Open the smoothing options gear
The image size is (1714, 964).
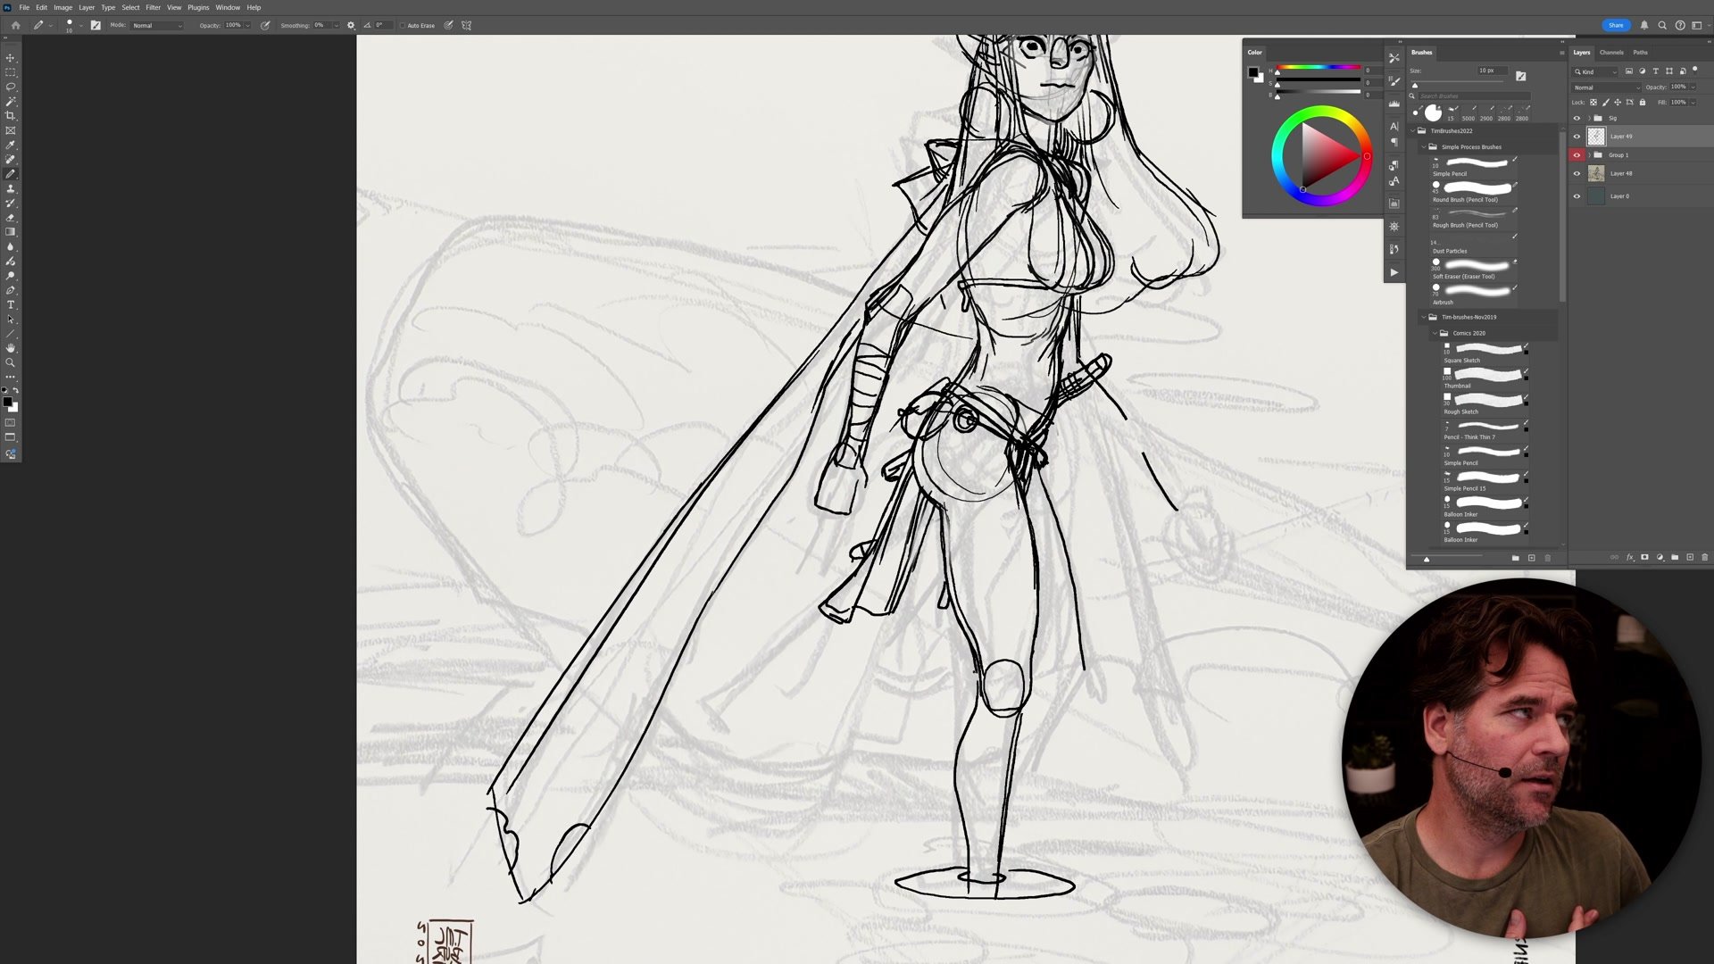point(351,25)
